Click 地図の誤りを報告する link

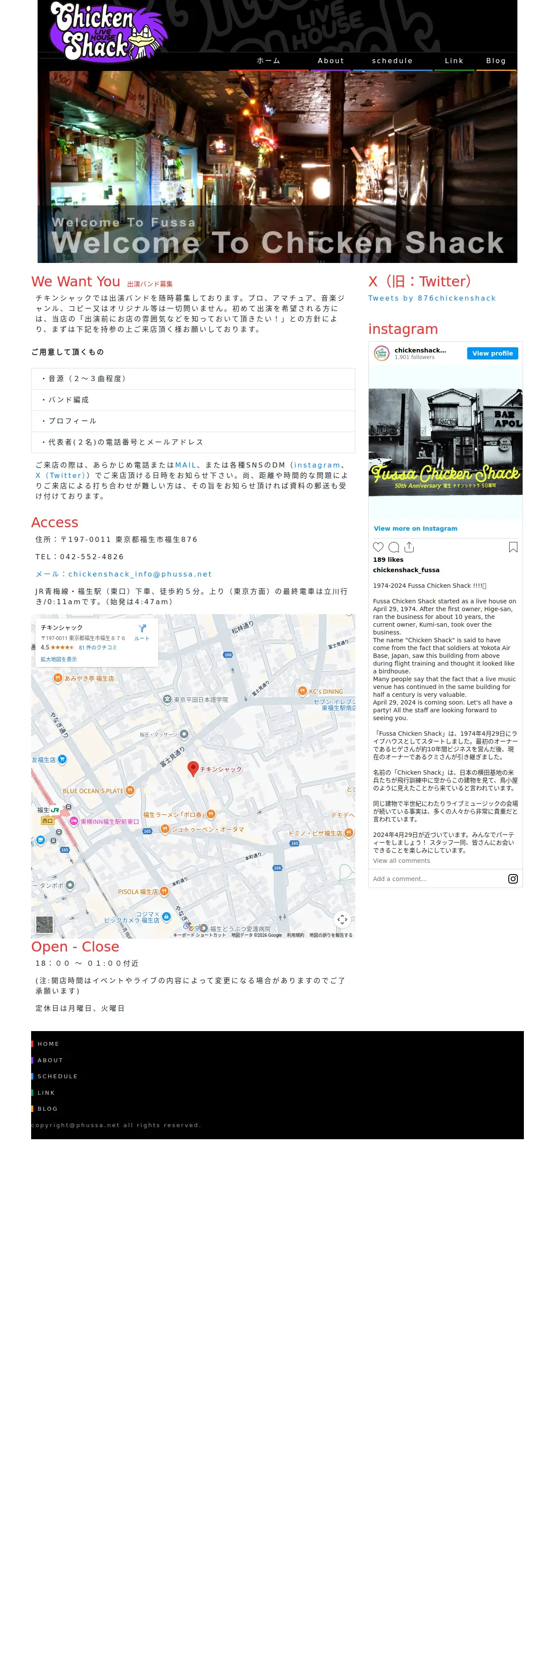click(331, 935)
